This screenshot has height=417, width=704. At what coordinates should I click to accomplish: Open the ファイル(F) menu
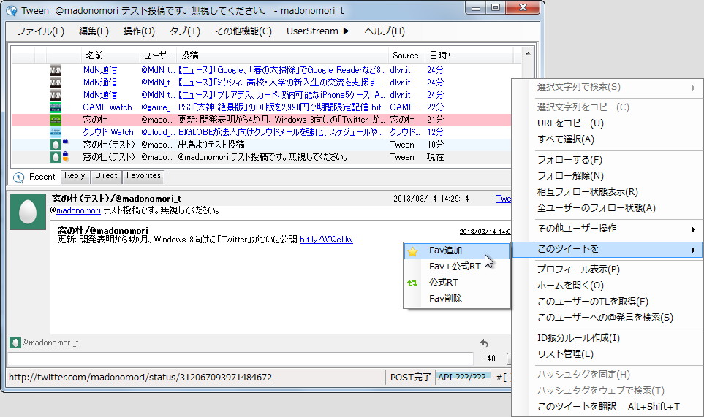point(40,31)
